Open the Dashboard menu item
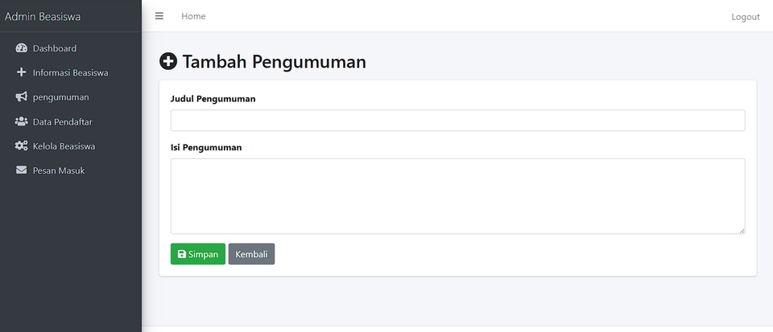This screenshot has width=773, height=332. click(55, 48)
